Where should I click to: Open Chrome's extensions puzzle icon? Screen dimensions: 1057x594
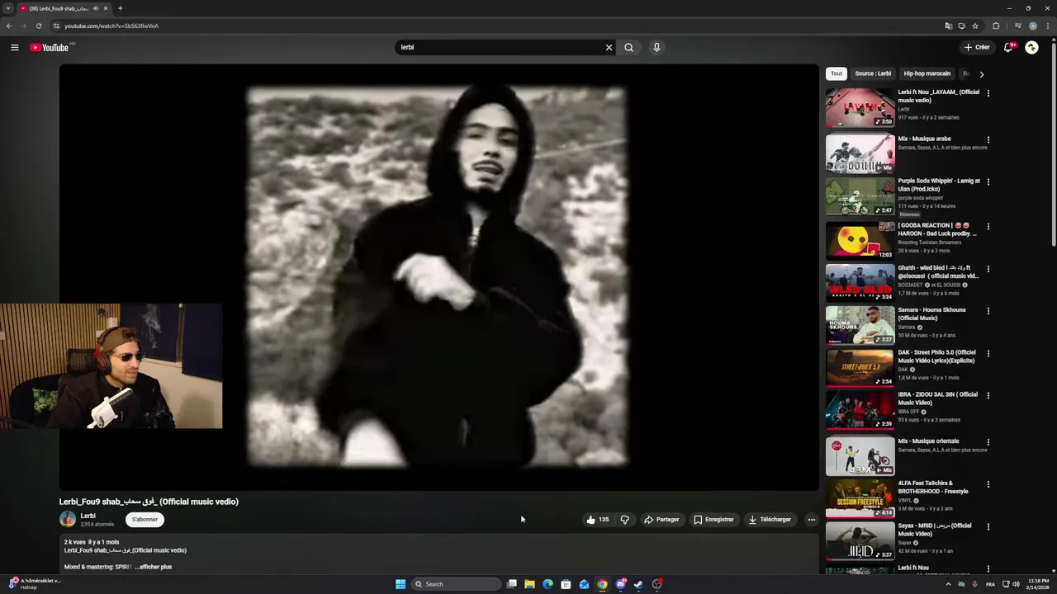point(996,26)
